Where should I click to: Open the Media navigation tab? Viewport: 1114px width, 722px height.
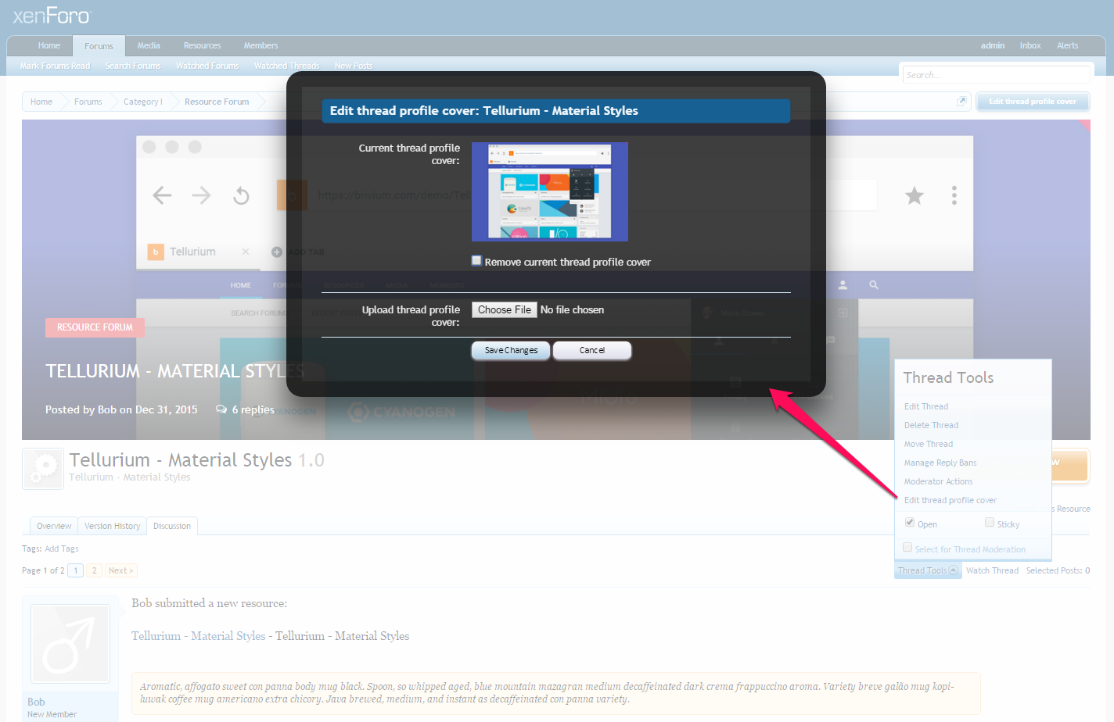click(x=149, y=45)
